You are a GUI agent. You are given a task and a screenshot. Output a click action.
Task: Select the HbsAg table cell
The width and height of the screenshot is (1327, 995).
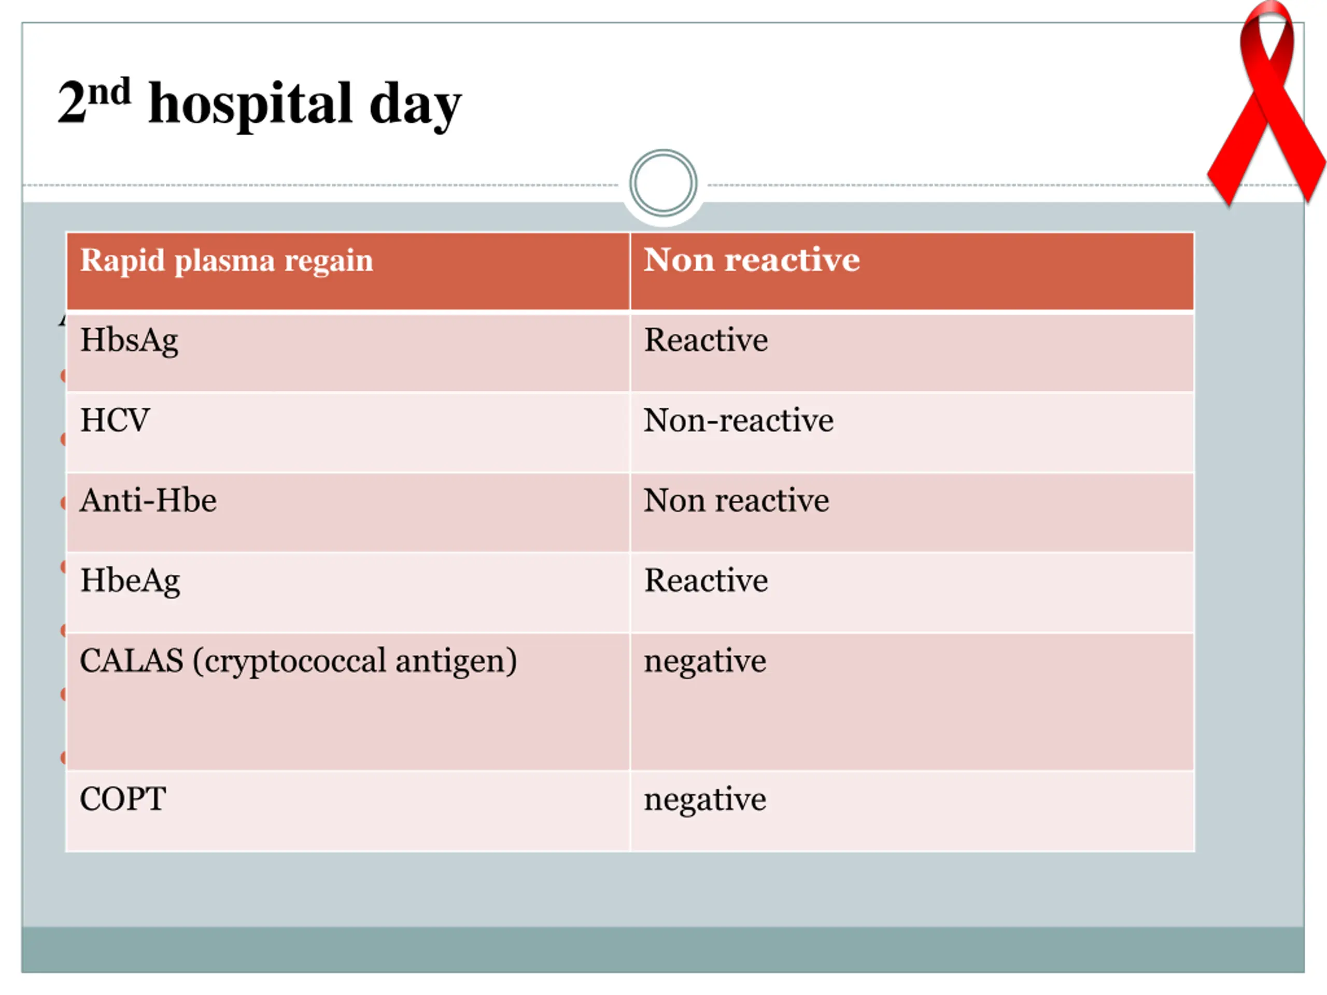point(348,353)
